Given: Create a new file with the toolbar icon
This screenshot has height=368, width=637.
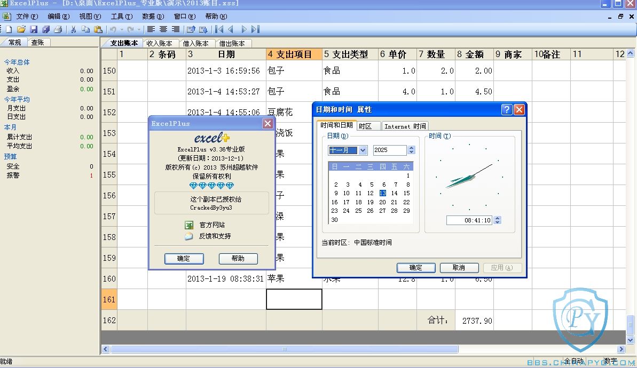Looking at the screenshot, I should 9,29.
